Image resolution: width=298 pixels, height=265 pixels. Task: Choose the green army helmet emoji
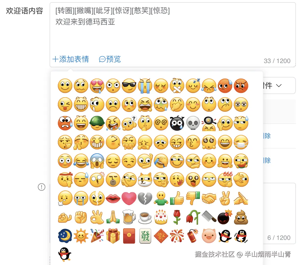coord(97,123)
